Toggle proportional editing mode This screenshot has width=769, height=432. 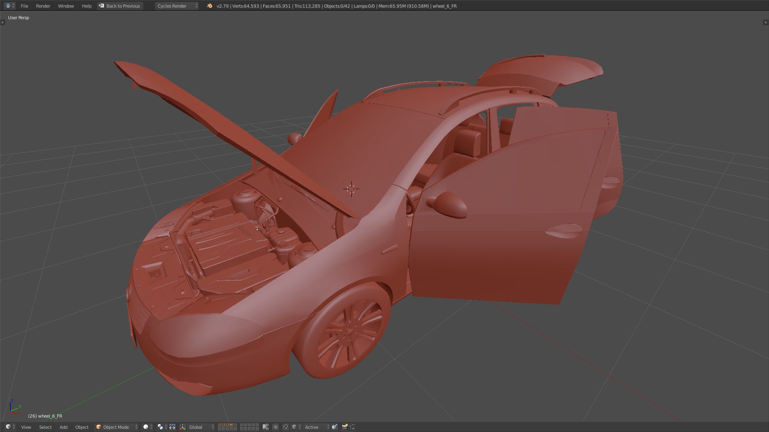276,427
